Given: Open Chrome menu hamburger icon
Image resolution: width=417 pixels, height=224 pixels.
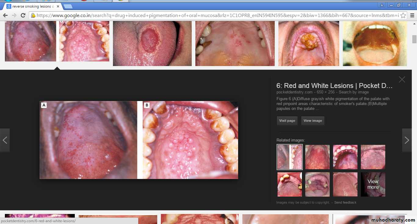Looking at the screenshot, I should tap(412, 15).
